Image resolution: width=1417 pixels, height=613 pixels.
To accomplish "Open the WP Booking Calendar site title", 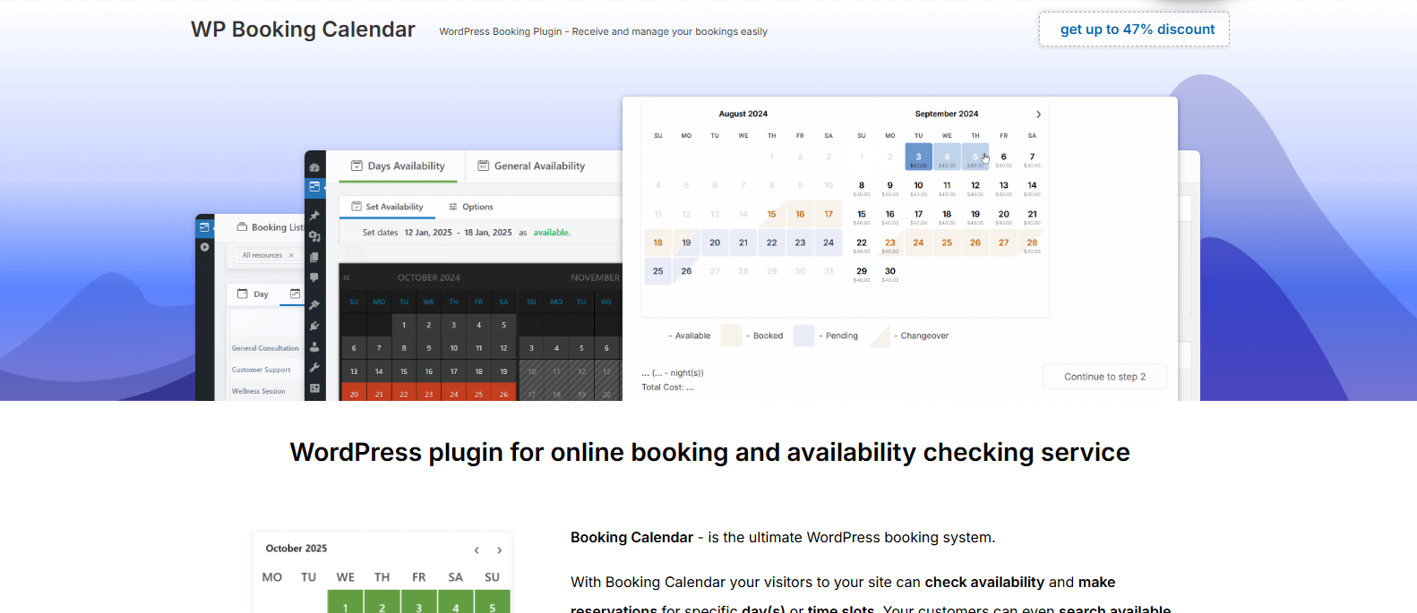I will (x=303, y=30).
